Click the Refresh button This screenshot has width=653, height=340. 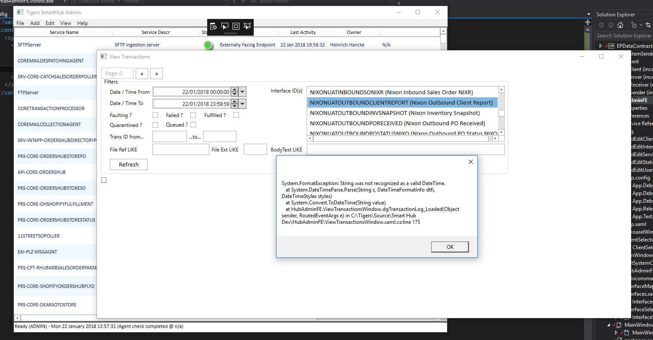click(129, 164)
